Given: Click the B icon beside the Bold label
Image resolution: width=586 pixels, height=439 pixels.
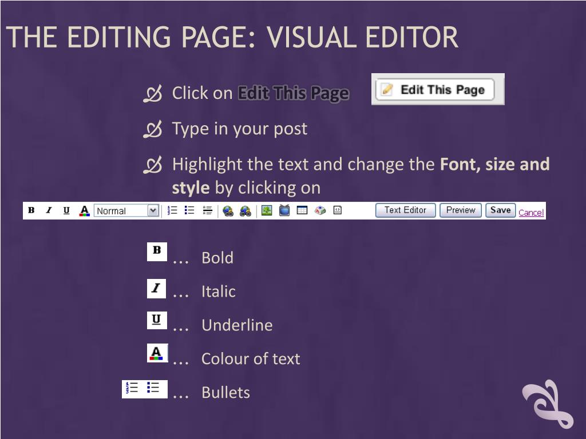Looking at the screenshot, I should (x=157, y=252).
